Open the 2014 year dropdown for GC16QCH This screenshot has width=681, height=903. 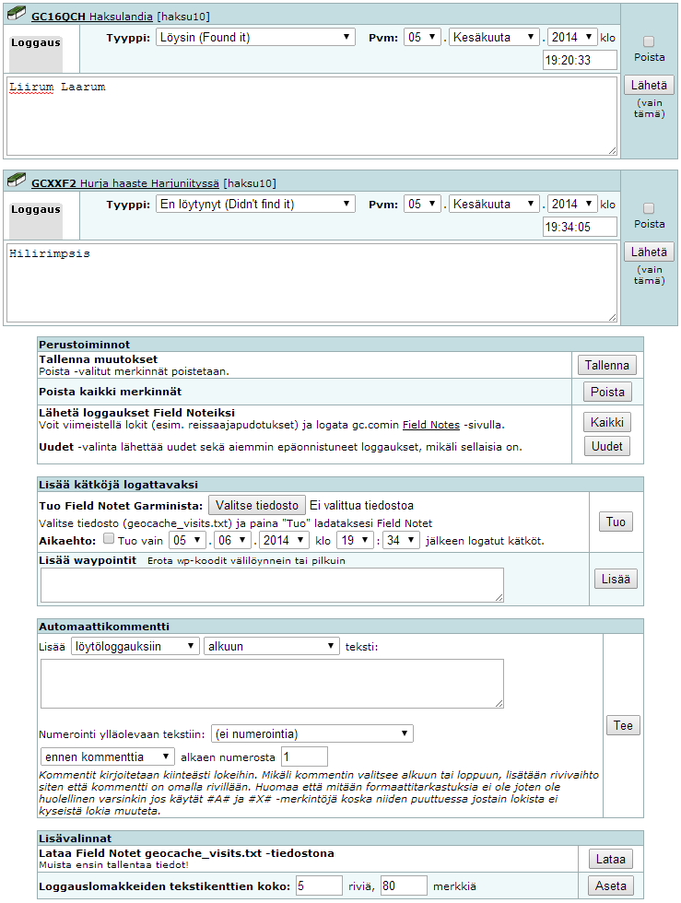coord(572,38)
